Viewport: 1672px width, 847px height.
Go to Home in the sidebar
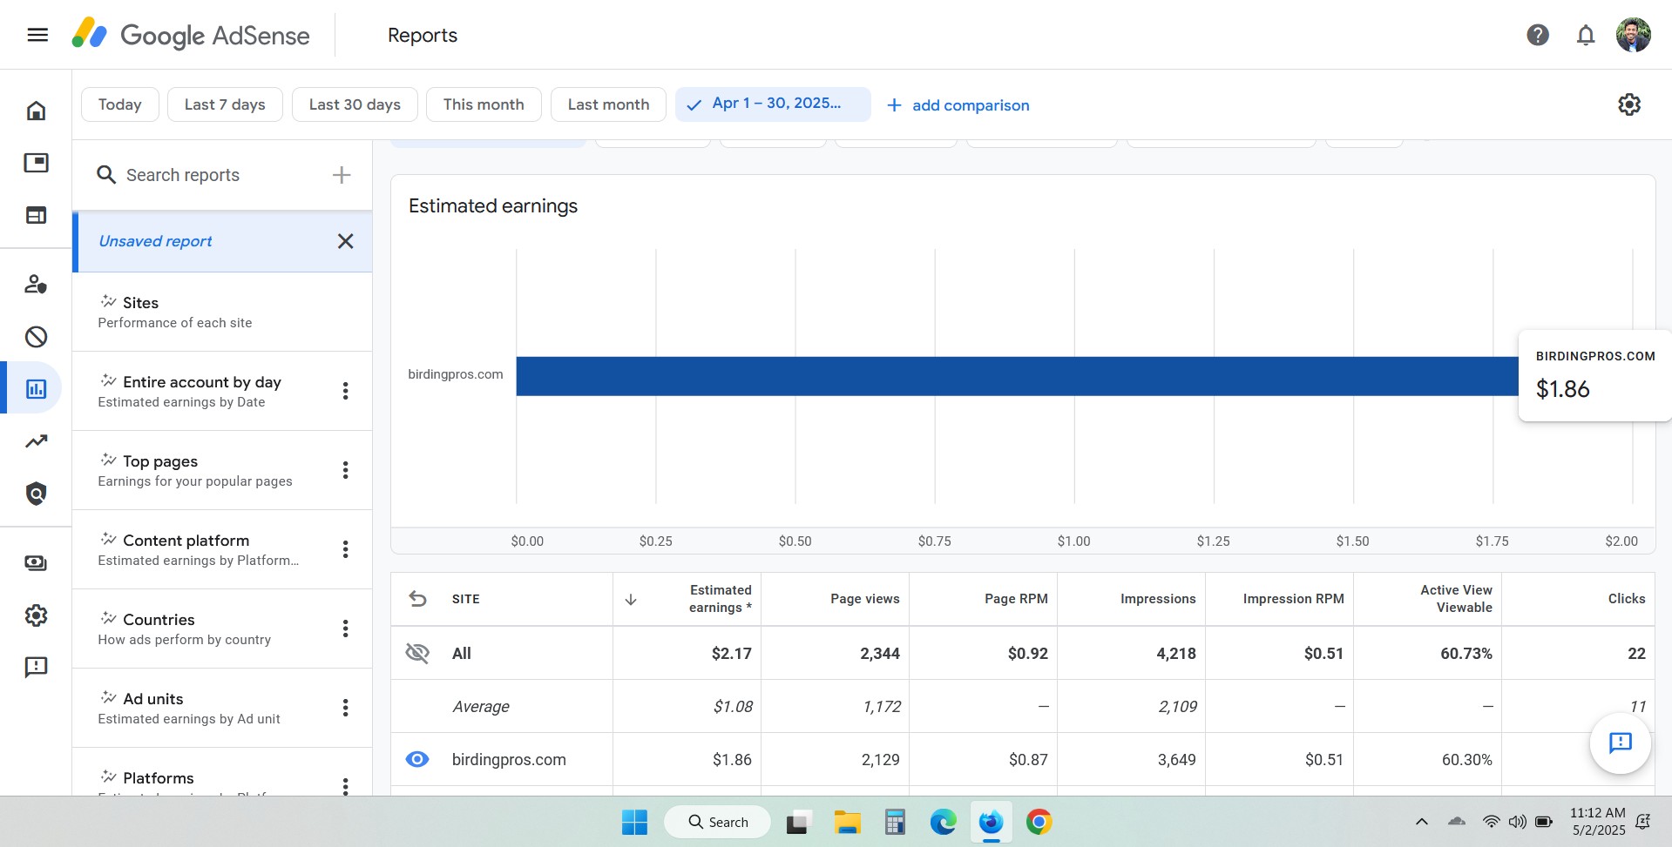click(x=36, y=111)
